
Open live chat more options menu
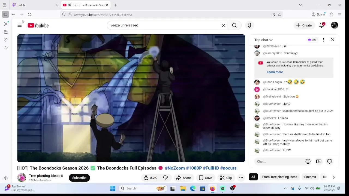pos(324,40)
